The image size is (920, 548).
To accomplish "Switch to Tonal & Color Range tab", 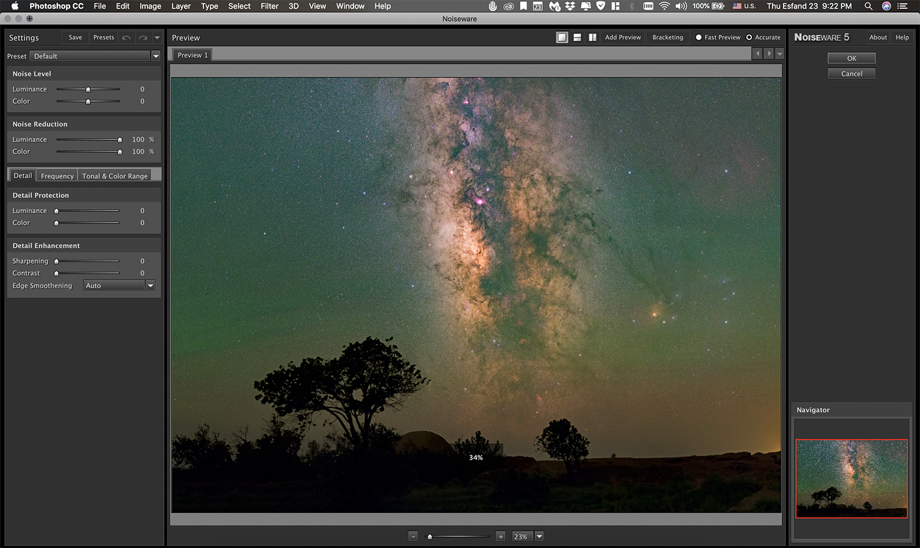I will click(x=115, y=176).
